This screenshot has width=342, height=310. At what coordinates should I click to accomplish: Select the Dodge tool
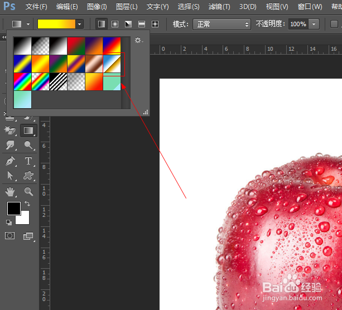[x=28, y=145]
